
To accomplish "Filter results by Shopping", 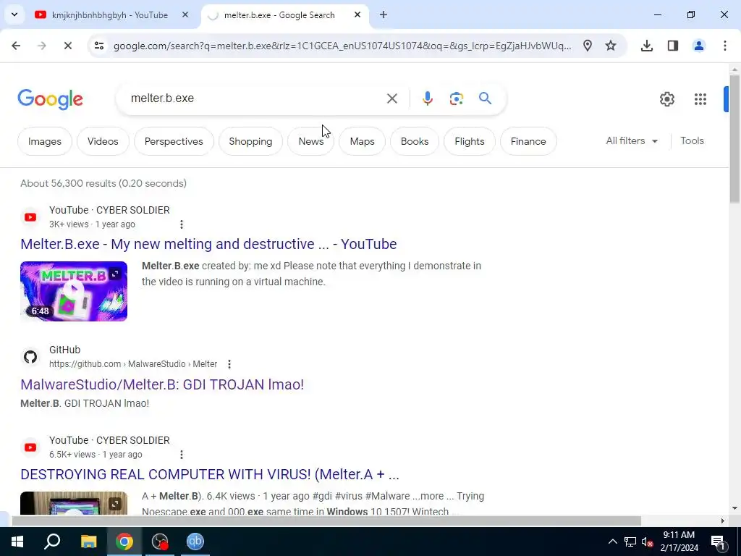I will pyautogui.click(x=250, y=141).
